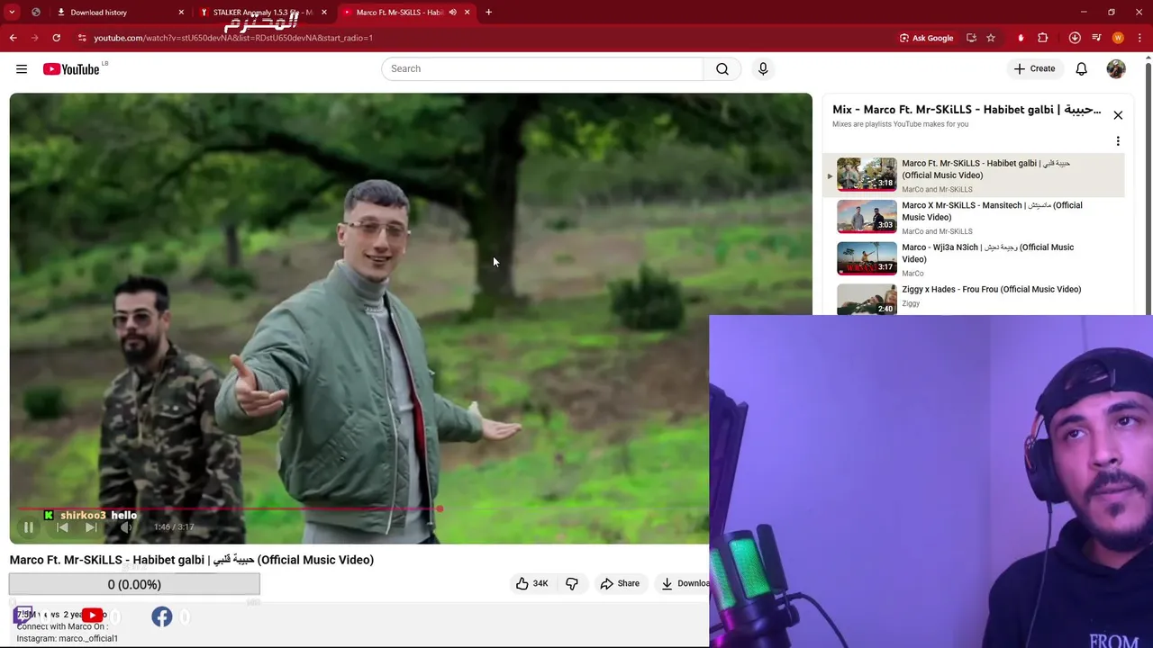Click the video title under the player
The width and height of the screenshot is (1153, 648).
(x=192, y=560)
